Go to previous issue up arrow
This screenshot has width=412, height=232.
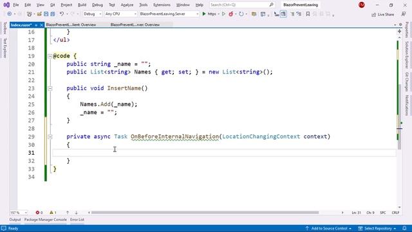click(x=68, y=213)
